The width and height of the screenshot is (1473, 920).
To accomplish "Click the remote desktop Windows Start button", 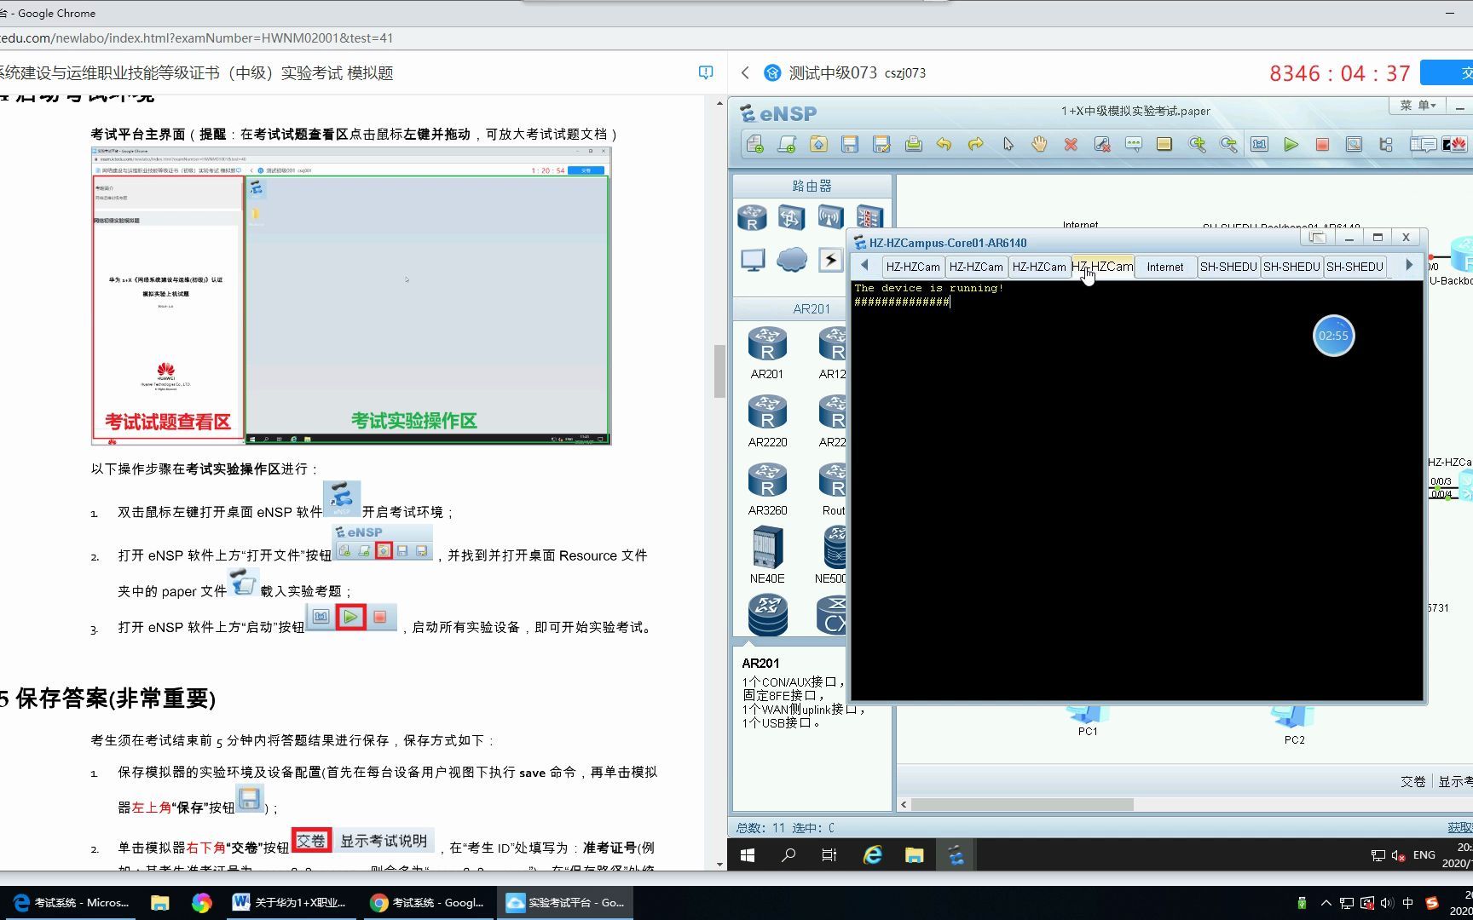I will coord(748,854).
